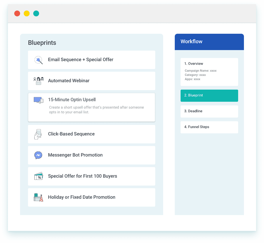The width and height of the screenshot is (264, 243).
Task: Click the hand-holding-phone icon for Click-Based Sequence
Action: [38, 134]
